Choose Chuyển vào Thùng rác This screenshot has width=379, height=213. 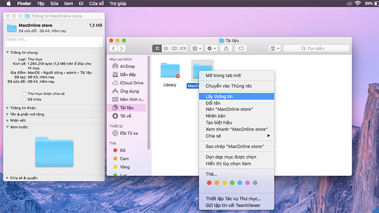[237, 86]
